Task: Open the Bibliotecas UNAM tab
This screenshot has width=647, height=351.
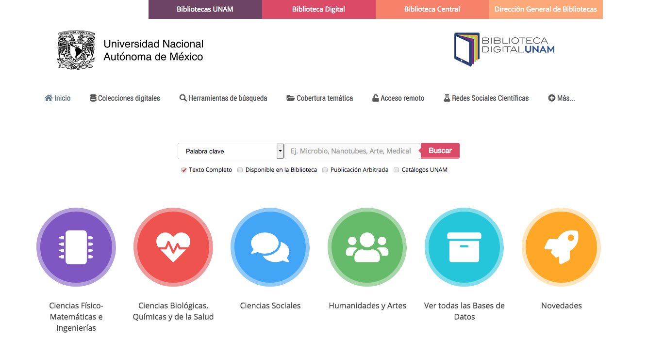Action: pyautogui.click(x=205, y=9)
